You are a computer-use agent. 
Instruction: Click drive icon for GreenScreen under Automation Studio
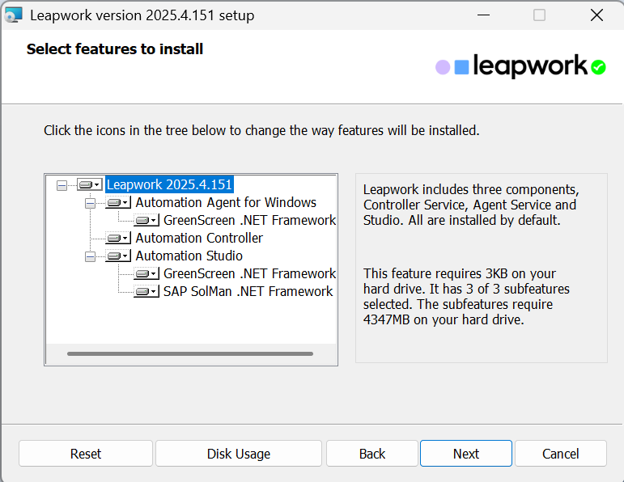tap(146, 274)
